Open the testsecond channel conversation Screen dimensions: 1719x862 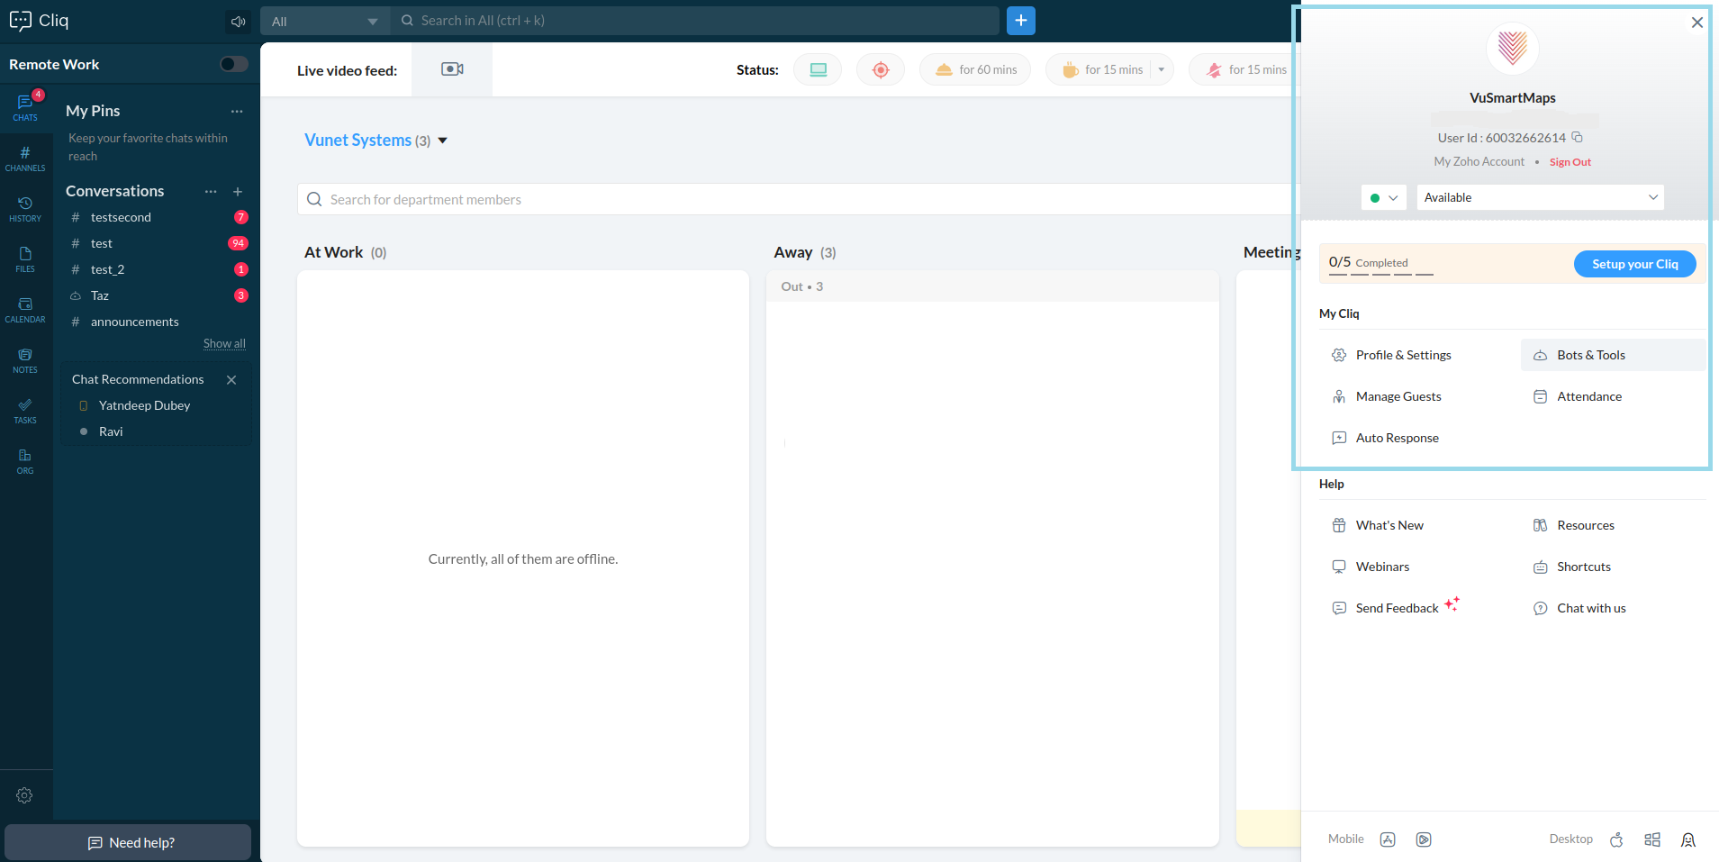pyautogui.click(x=121, y=217)
